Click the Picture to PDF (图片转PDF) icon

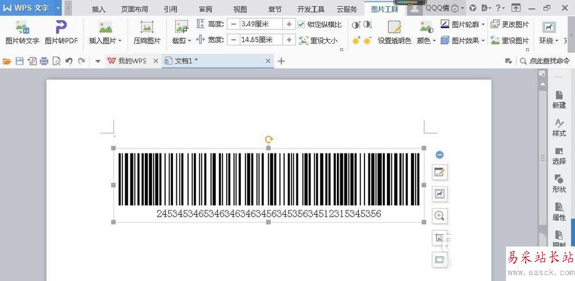click(62, 27)
